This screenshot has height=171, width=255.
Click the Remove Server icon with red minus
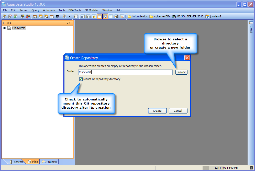tap(10, 16)
